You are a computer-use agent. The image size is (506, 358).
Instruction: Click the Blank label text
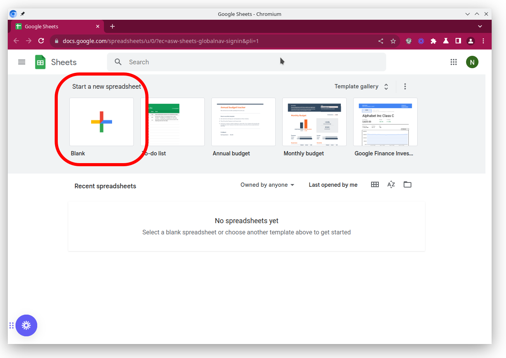click(x=78, y=153)
